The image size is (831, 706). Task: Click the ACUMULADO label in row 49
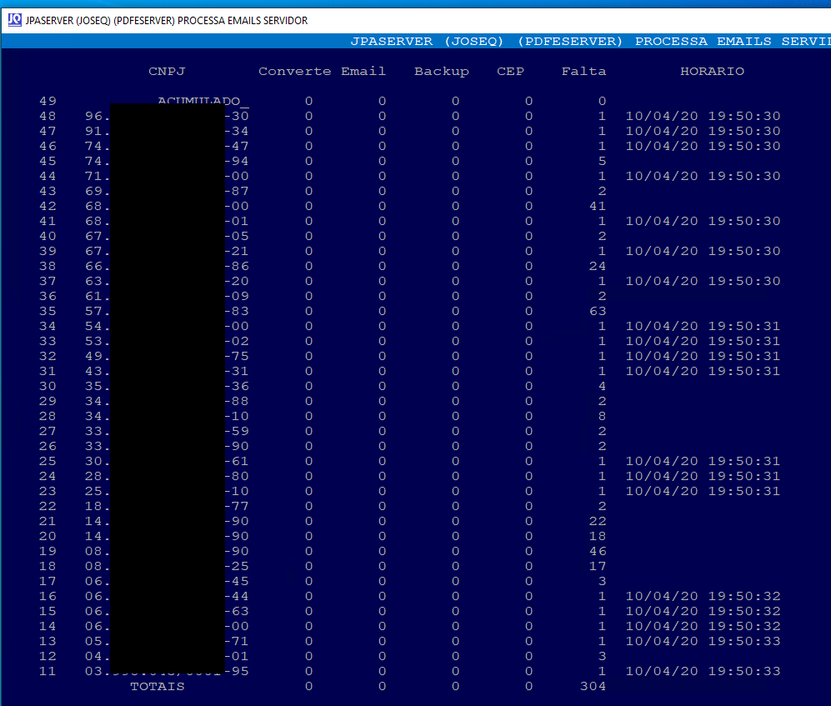click(198, 102)
